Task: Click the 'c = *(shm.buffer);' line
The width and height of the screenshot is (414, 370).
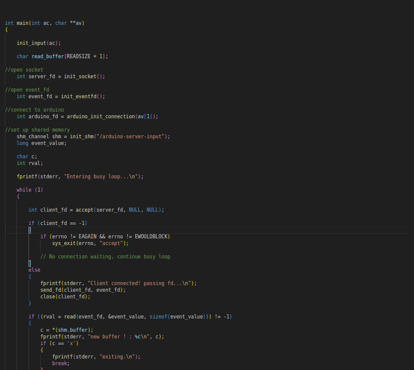Action: click(67, 330)
